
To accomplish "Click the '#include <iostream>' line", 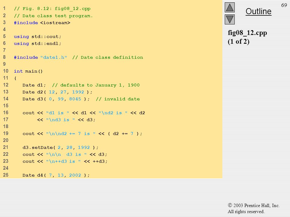I will pyautogui.click(x=42, y=23).
